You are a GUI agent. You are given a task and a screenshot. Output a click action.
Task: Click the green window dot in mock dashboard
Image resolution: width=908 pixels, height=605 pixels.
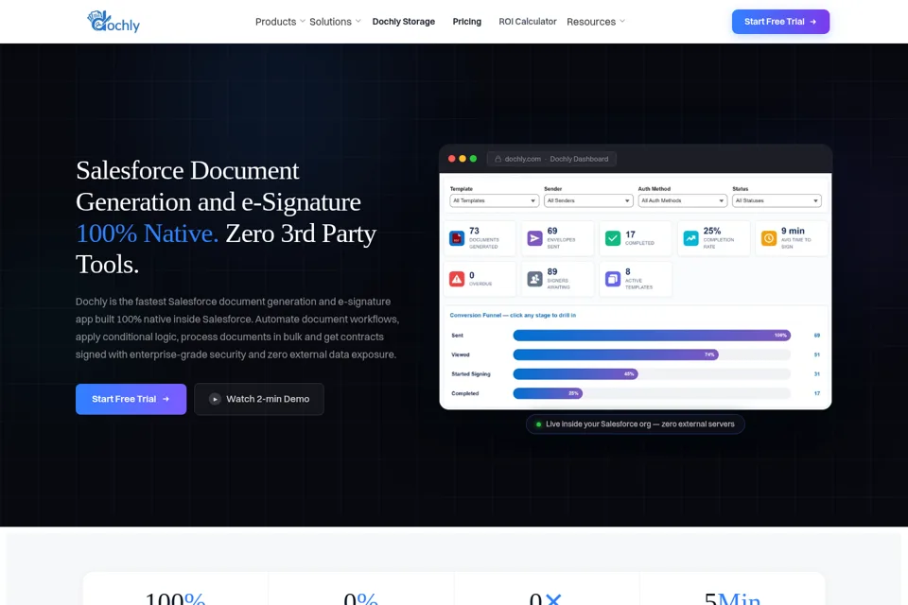coord(473,159)
